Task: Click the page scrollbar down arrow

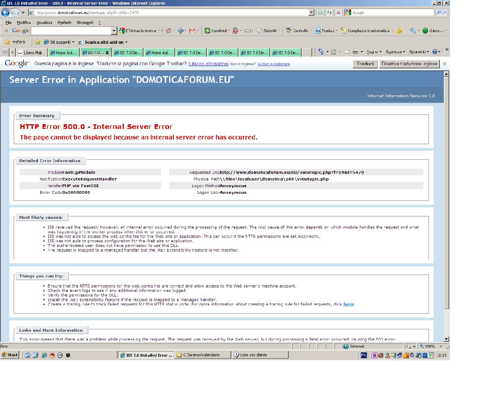Action: (446, 339)
